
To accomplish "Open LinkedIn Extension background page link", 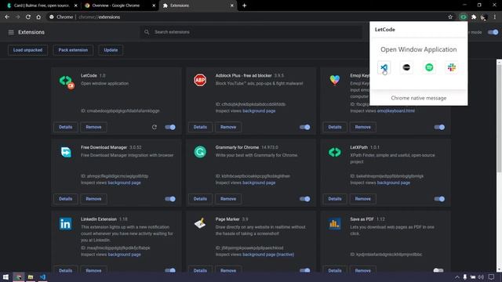I will pos(124,255).
